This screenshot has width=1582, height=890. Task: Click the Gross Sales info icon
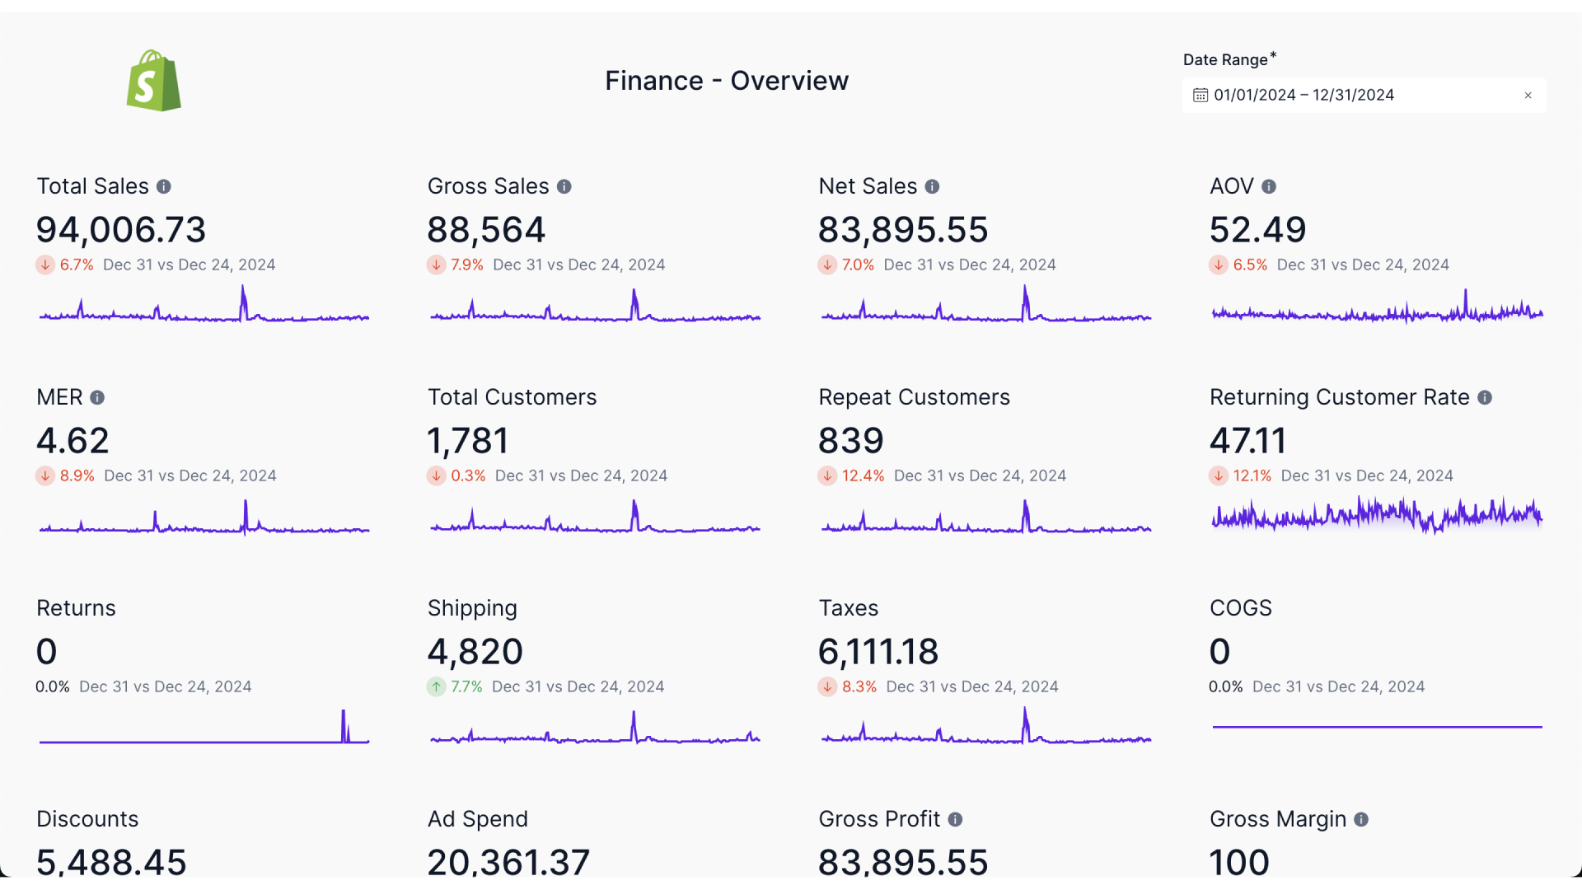(564, 187)
